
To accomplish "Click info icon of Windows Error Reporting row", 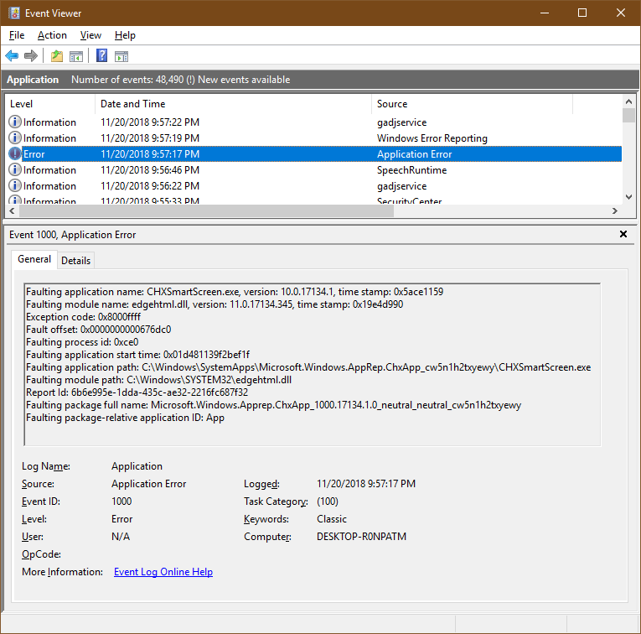I will coord(15,138).
